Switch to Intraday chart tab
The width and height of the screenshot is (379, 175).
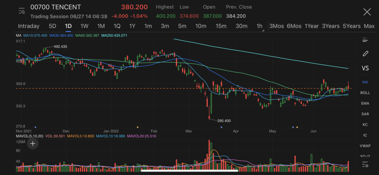click(28, 26)
